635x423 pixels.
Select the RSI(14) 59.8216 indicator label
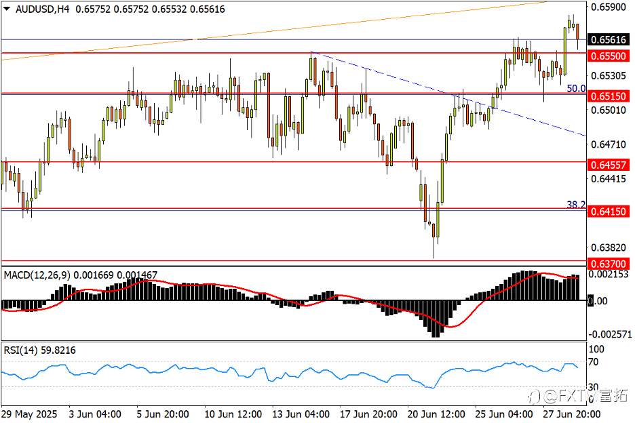(39, 350)
